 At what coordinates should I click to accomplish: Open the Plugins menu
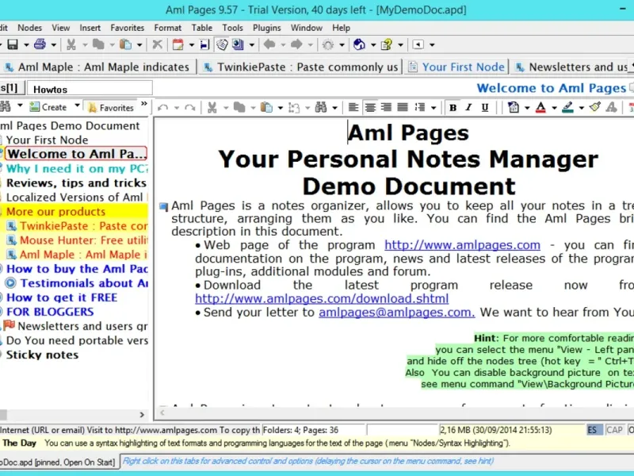coord(266,28)
